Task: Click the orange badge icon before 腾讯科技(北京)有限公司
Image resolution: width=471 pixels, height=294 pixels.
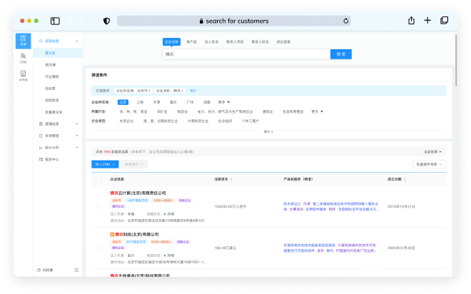Action: pyautogui.click(x=112, y=234)
